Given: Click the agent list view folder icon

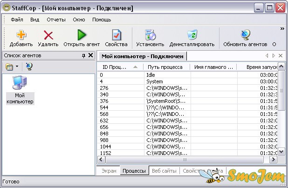Looking at the screenshot, I should [x=9, y=67].
